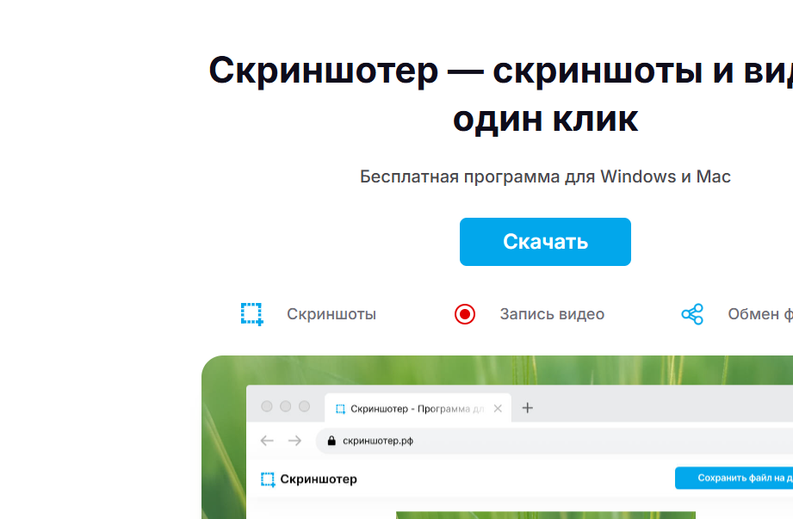Select the Скриншоты dashed-square icon
Screen dimensions: 793x519
click(x=252, y=314)
